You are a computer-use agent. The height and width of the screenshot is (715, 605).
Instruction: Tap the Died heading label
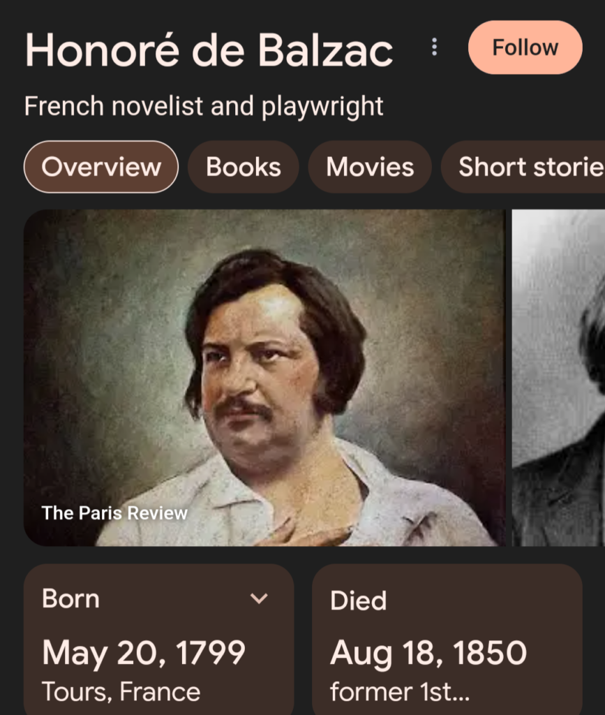(x=359, y=600)
